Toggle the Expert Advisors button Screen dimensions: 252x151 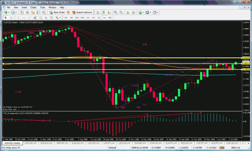pos(82,12)
